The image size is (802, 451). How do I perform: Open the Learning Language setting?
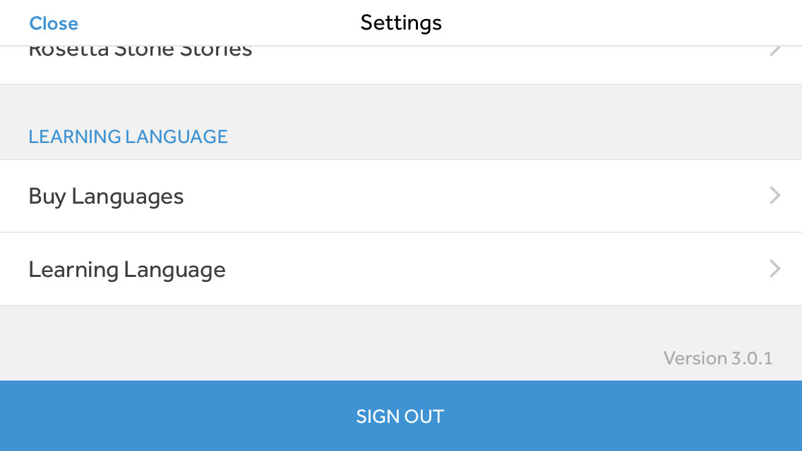tap(282, 269)
